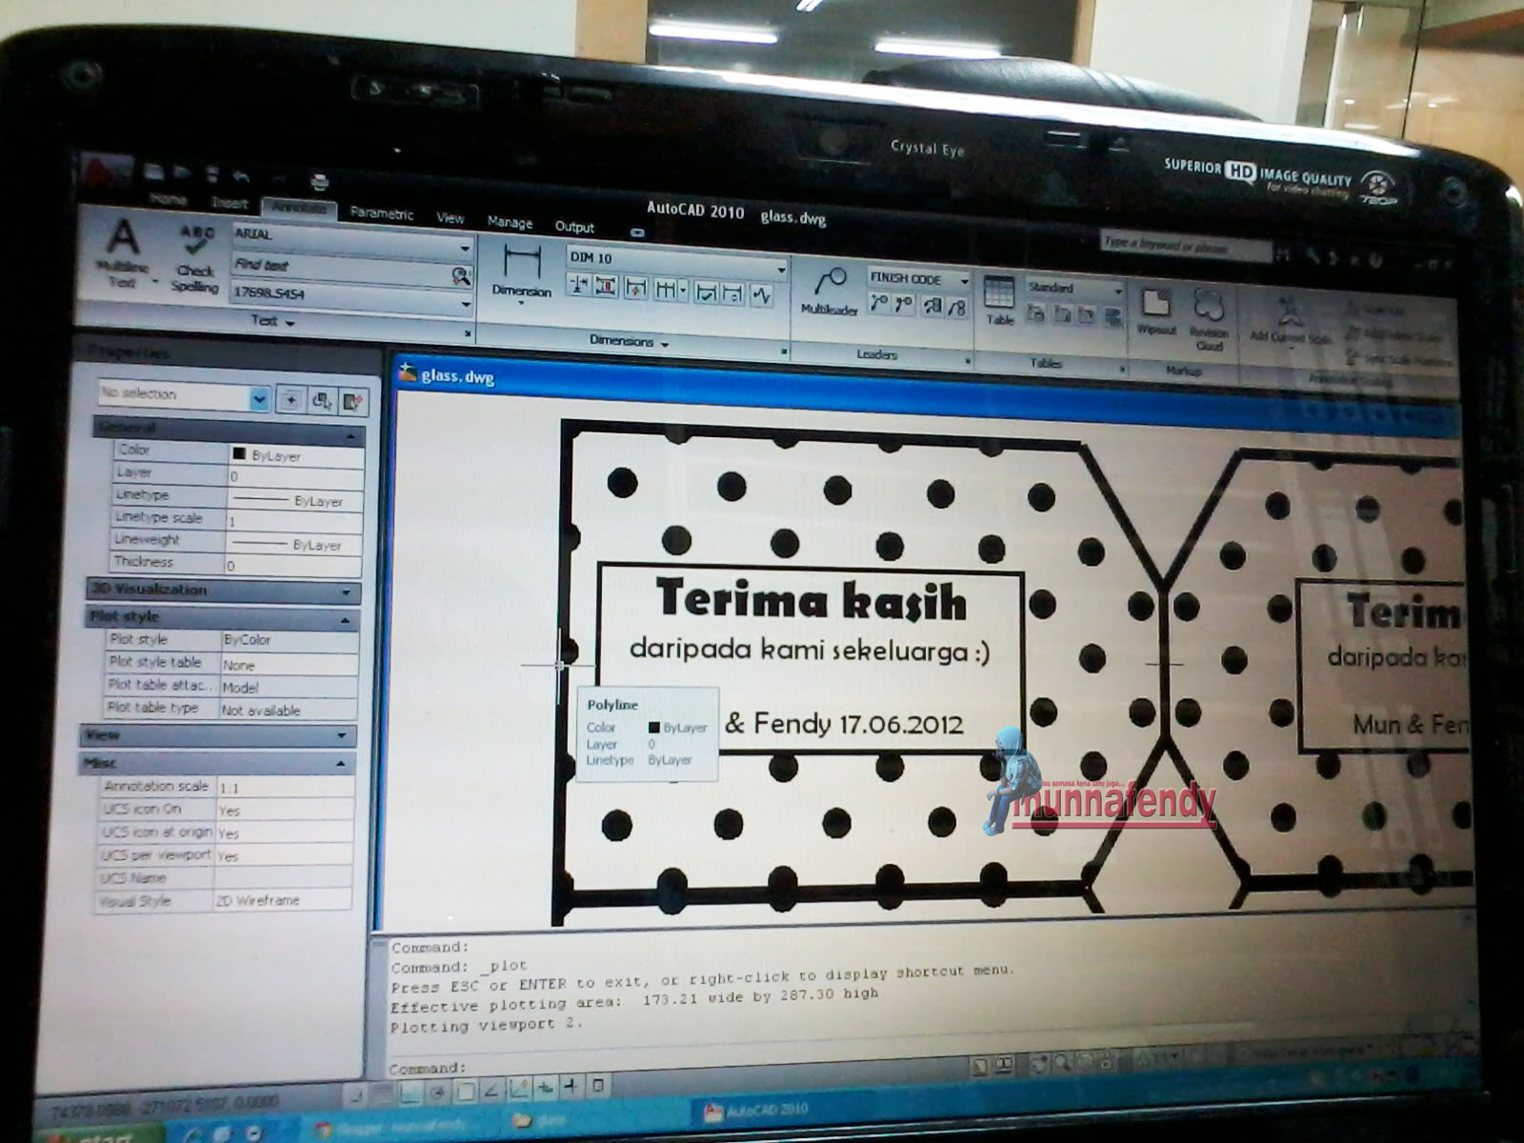Select the dimension Update icon

pos(732,292)
